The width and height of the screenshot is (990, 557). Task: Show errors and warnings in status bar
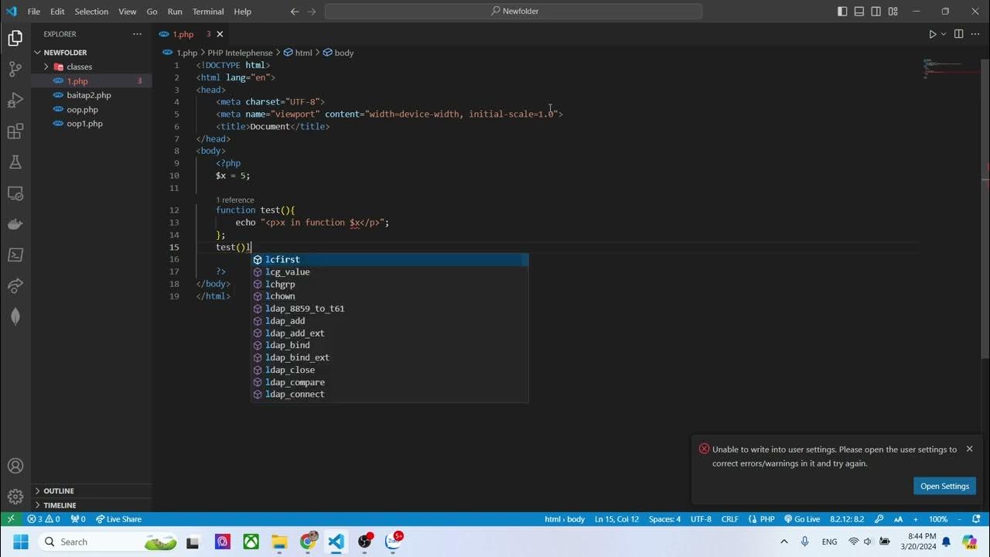coord(43,519)
